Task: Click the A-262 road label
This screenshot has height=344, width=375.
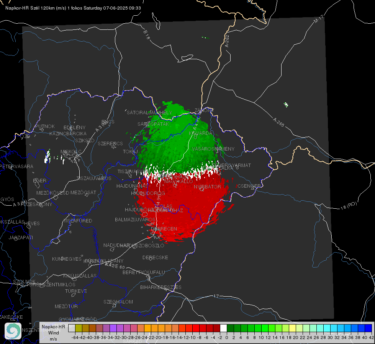Action: coord(227,41)
